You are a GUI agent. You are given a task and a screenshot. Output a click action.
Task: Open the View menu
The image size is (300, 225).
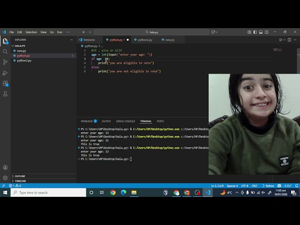[x=44, y=32]
